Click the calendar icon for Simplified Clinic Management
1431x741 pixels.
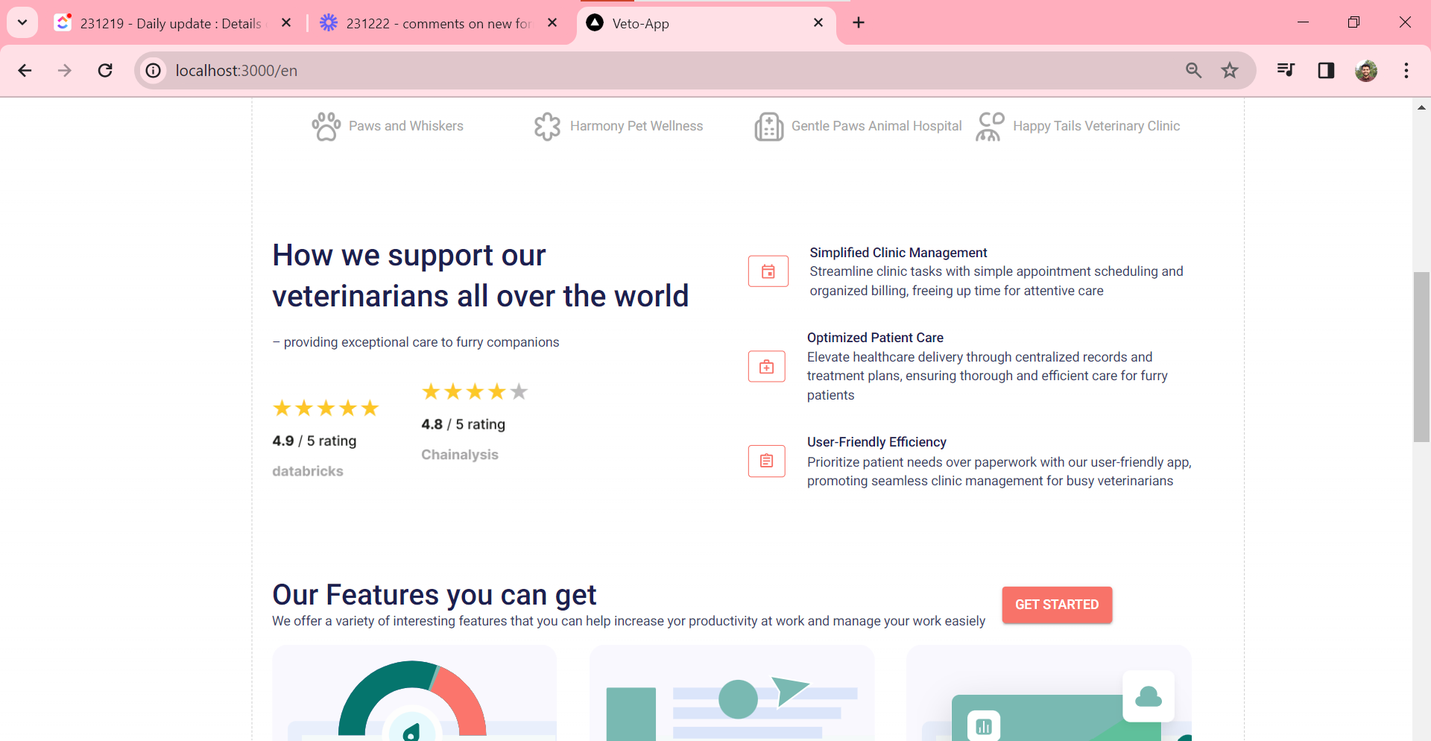point(768,271)
